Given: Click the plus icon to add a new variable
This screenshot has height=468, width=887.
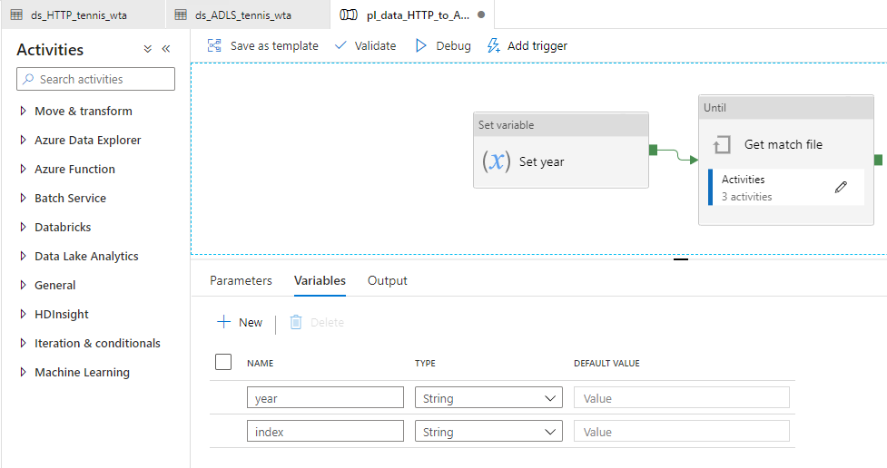Looking at the screenshot, I should click(223, 322).
